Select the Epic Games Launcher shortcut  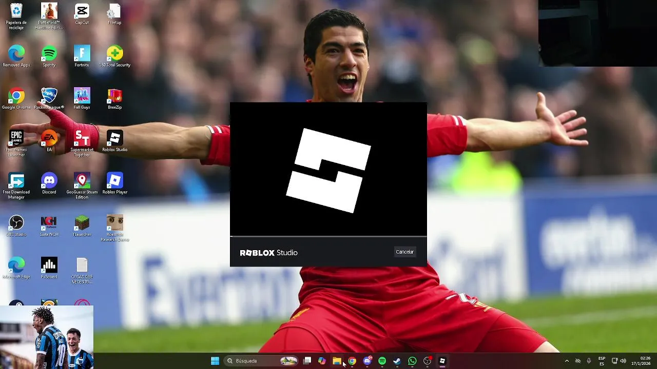(x=16, y=143)
